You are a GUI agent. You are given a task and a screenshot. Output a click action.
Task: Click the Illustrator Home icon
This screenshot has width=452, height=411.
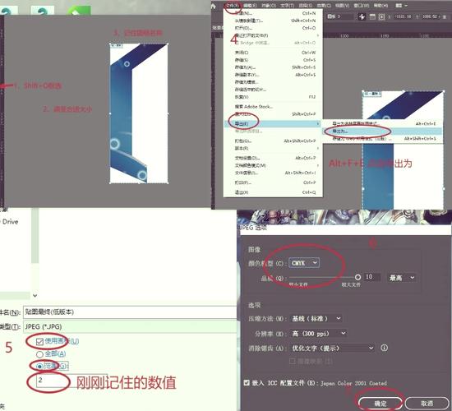214,6
